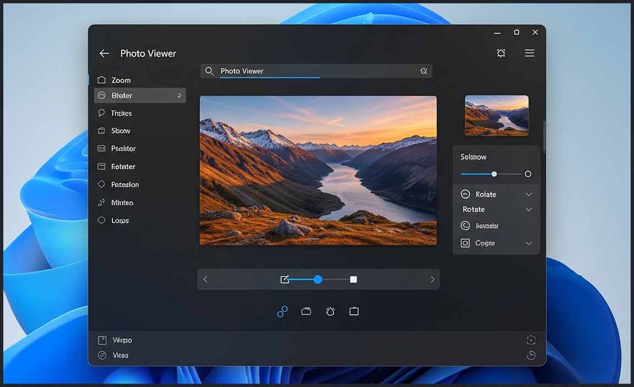Click the Rotate label in right panel
Viewport: 634px width, 387px height.
tap(473, 209)
